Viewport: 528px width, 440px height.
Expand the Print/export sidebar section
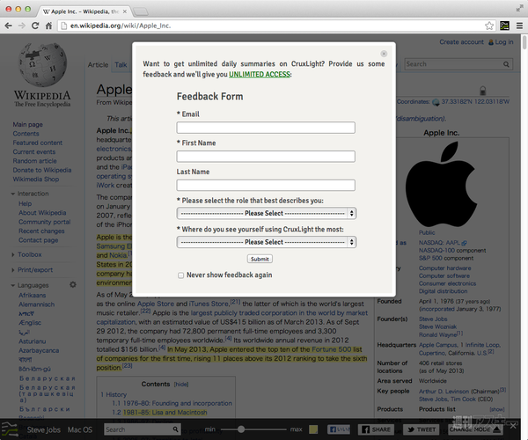tap(13, 269)
